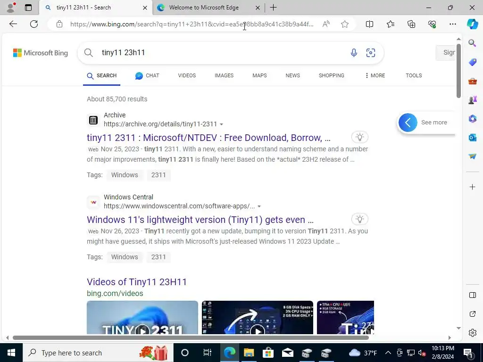This screenshot has height=362, width=483.
Task: Toggle sidebar panel layout icon
Action: coord(472,295)
